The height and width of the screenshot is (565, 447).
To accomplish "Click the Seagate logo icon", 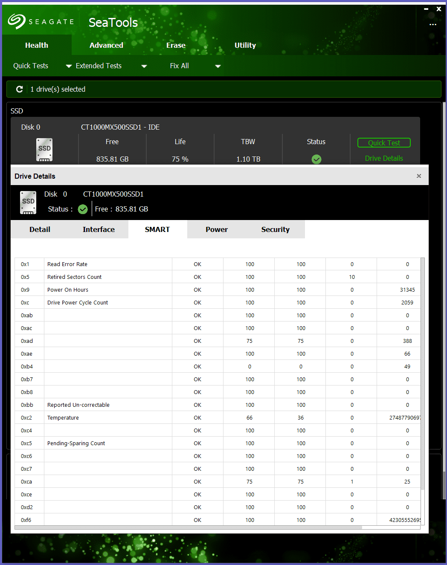I will [x=17, y=21].
